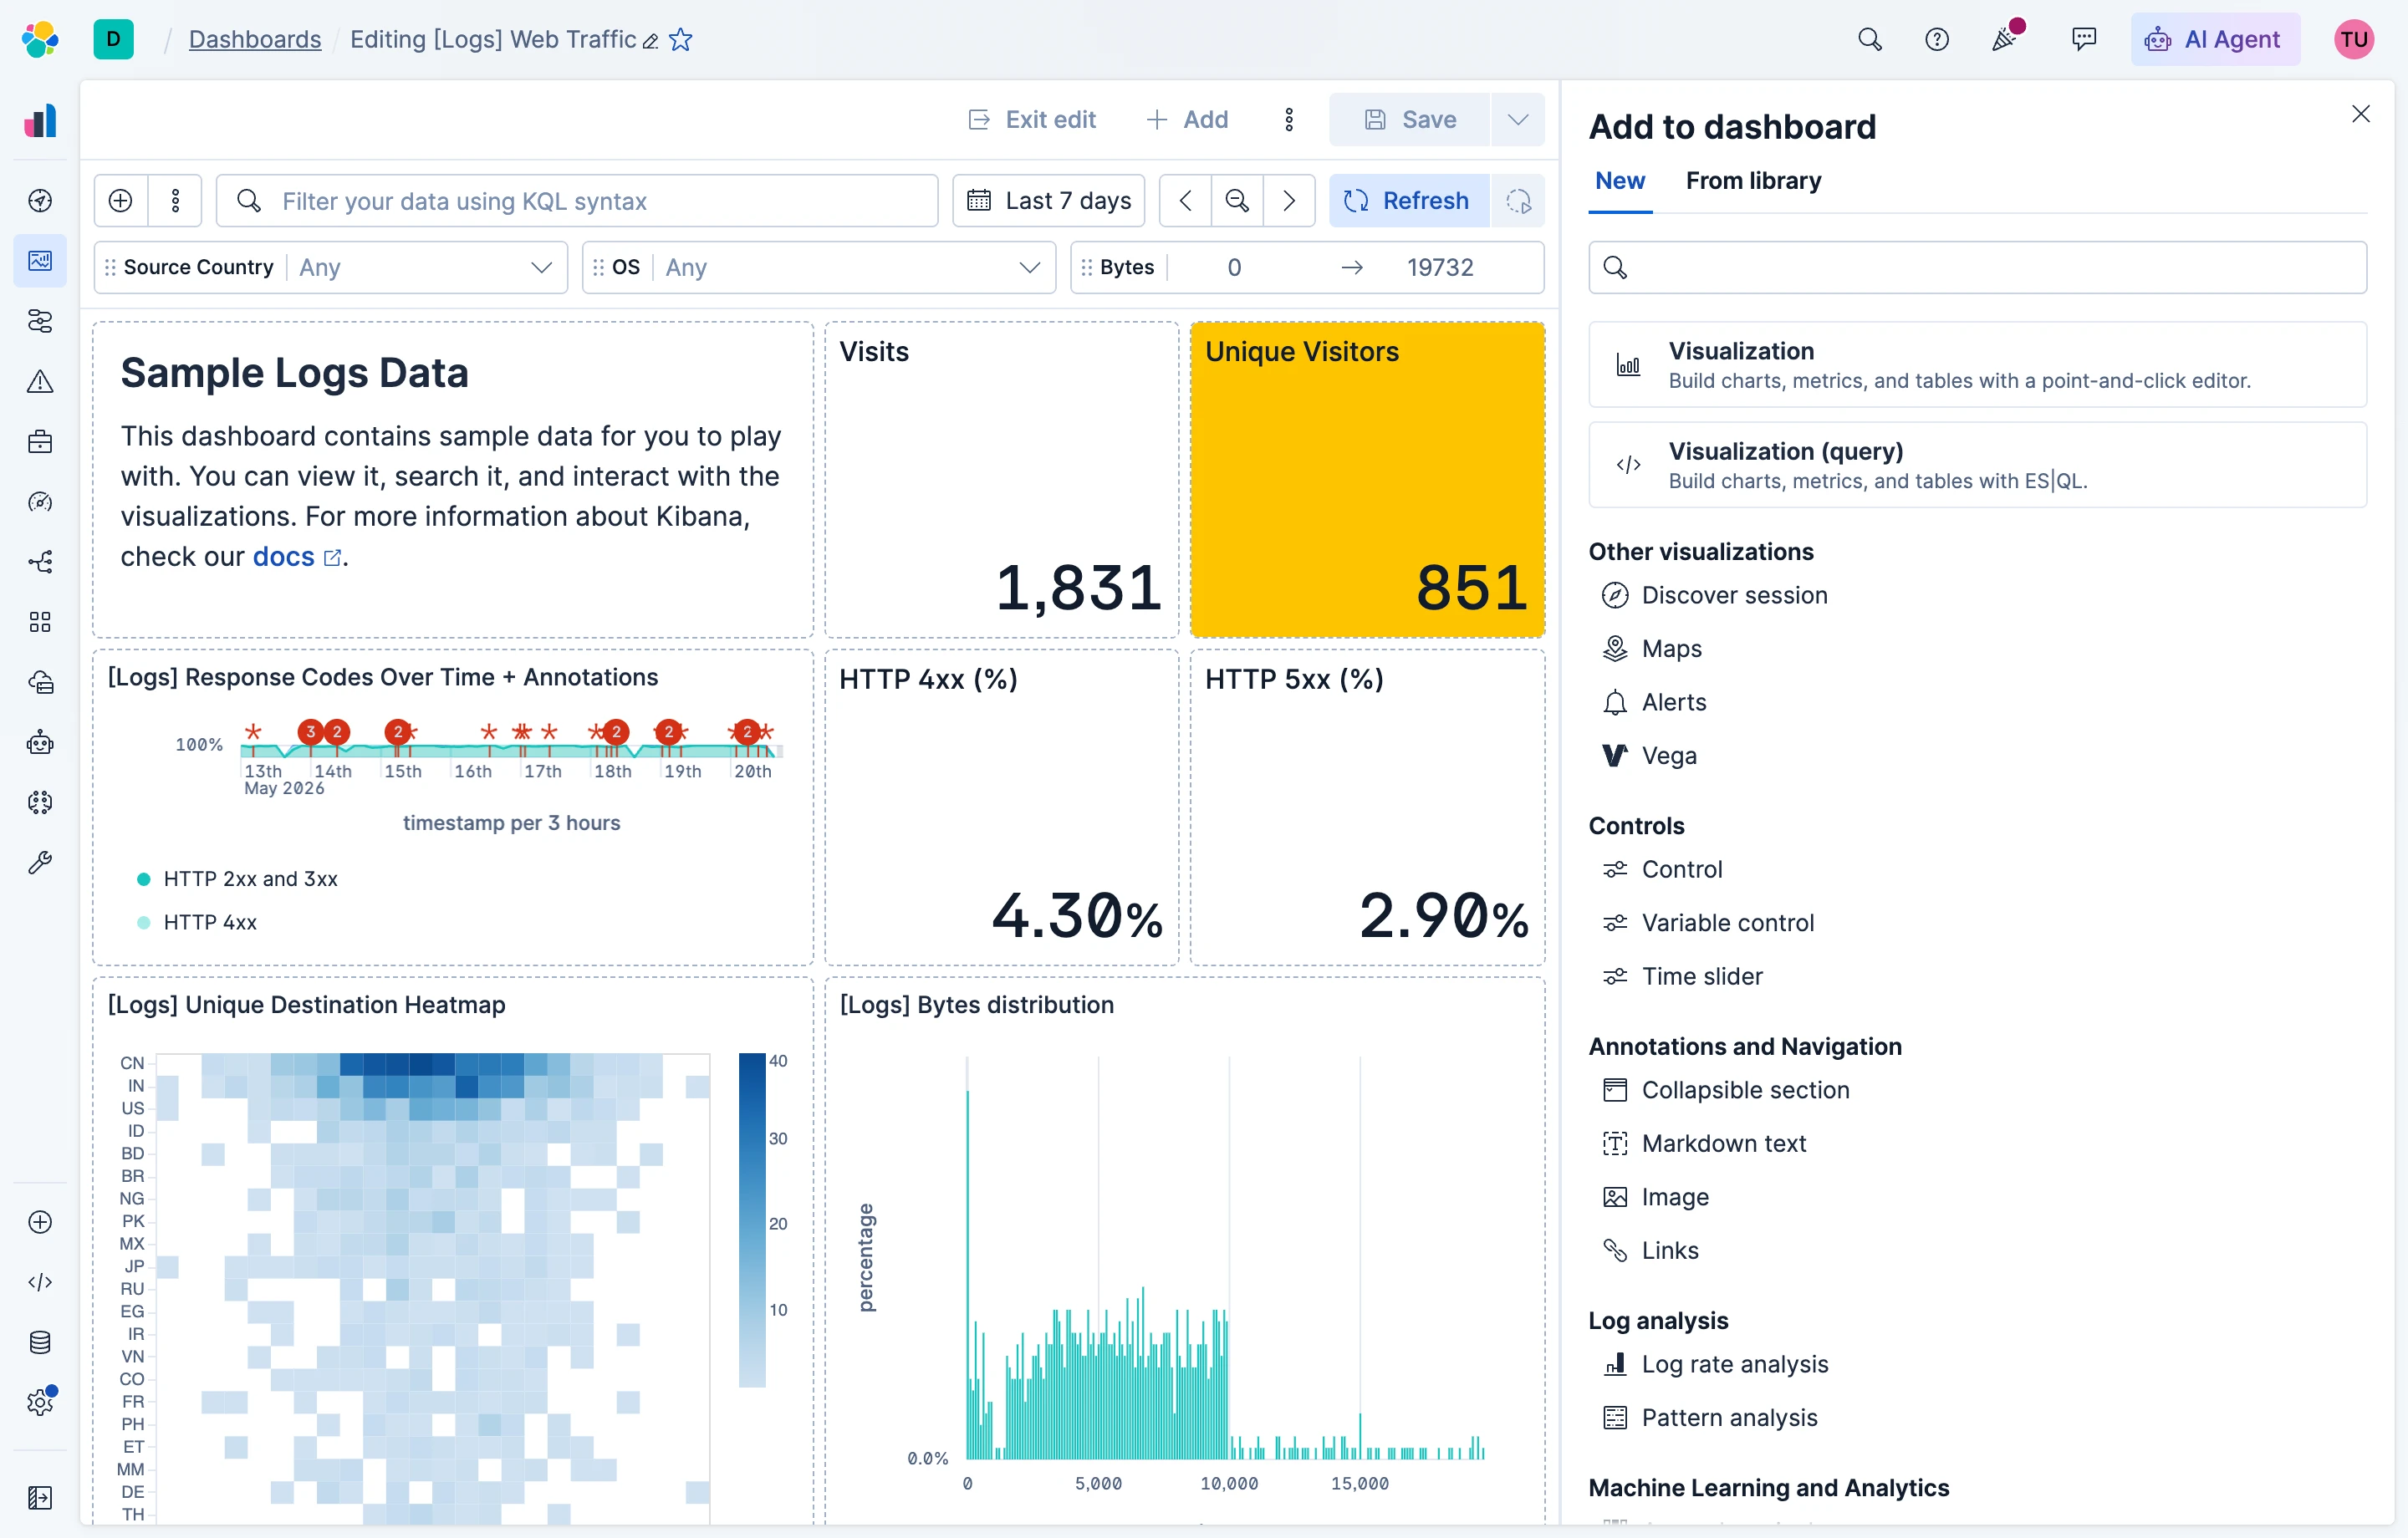Click the code brackets icon in sidebar

pyautogui.click(x=40, y=1282)
